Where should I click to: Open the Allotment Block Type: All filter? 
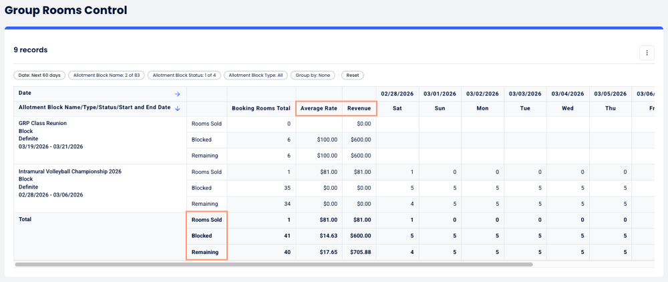[x=257, y=76]
